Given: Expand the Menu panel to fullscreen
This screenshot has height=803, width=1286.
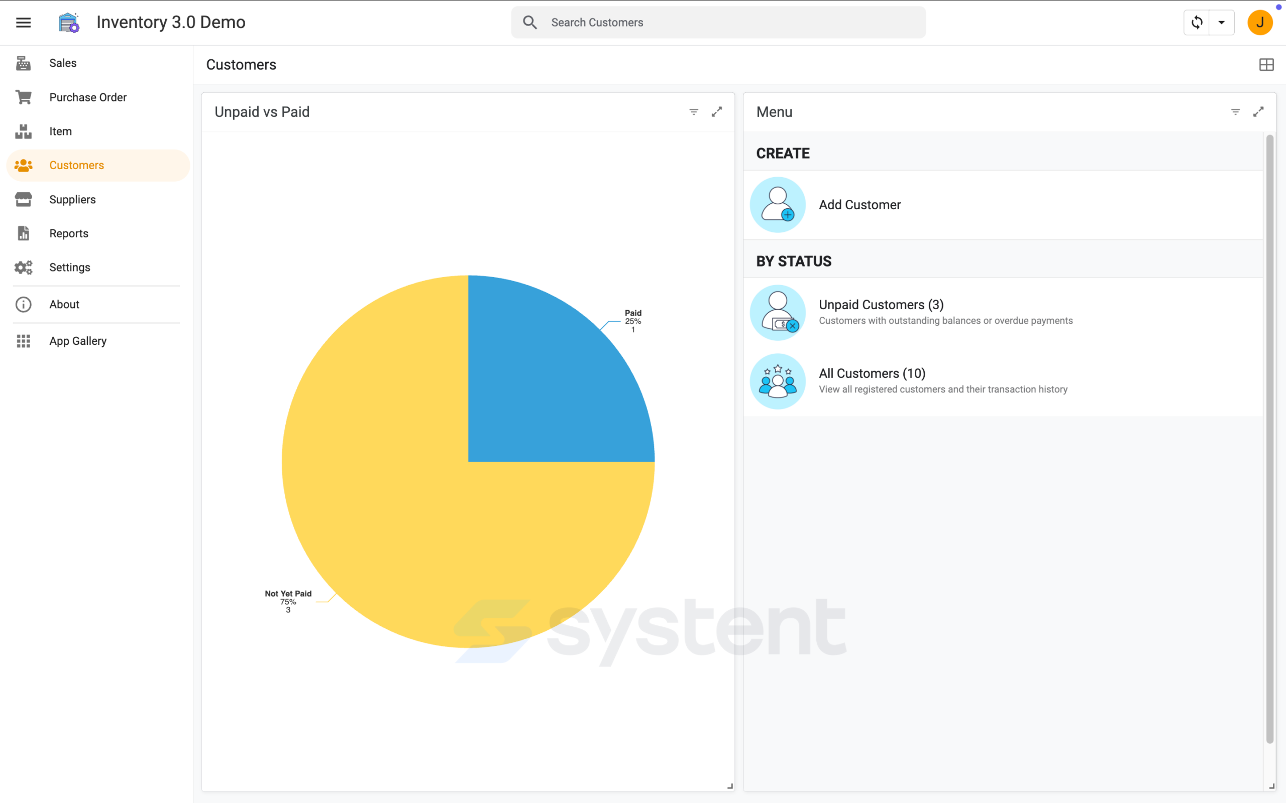Looking at the screenshot, I should click(1258, 112).
